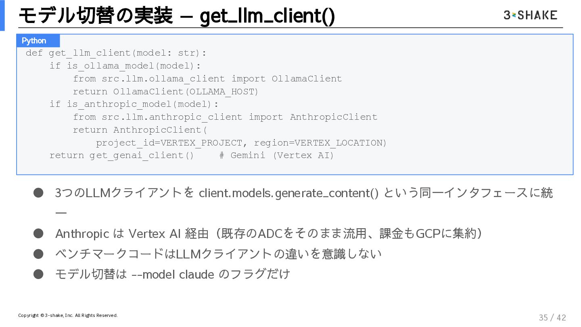The width and height of the screenshot is (581, 327).
Task: Click the AnthropicClient import line
Action: click(225, 117)
